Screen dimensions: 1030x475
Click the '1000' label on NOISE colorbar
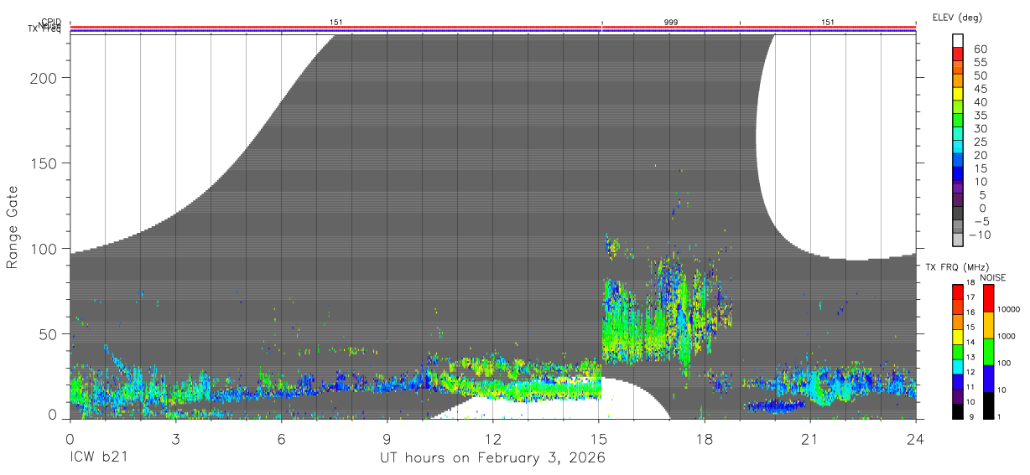click(x=1007, y=337)
